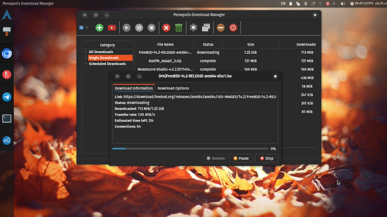Open the Wi-Fi network tray icon
This screenshot has height=217, width=387.
(x=320, y=4)
